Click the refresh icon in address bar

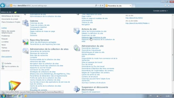point(100,5)
